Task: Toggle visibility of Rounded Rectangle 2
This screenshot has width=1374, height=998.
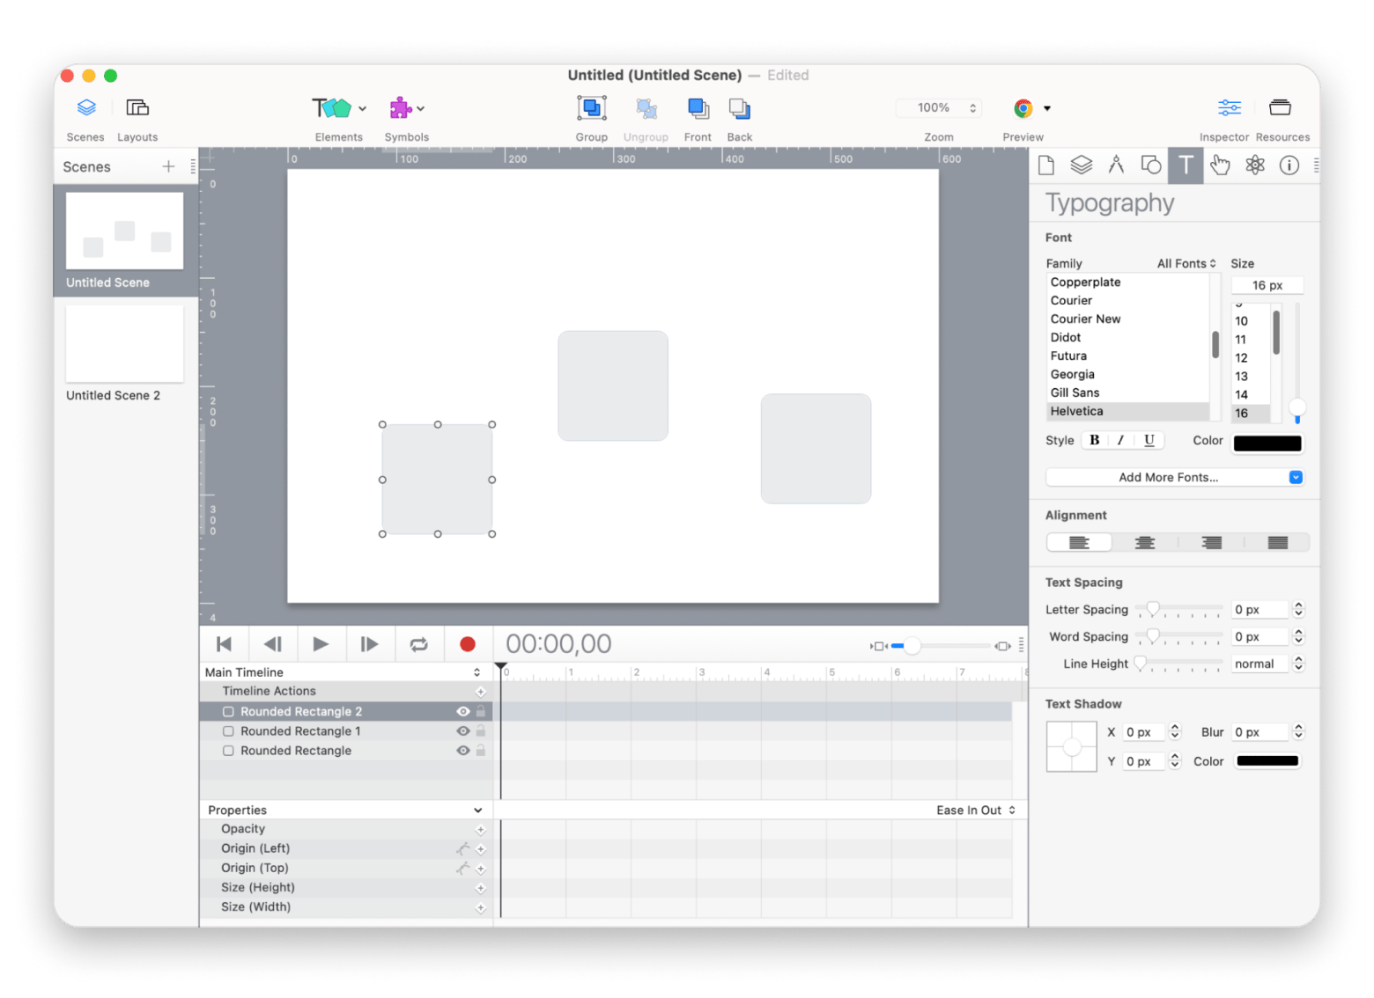Action: click(x=462, y=711)
